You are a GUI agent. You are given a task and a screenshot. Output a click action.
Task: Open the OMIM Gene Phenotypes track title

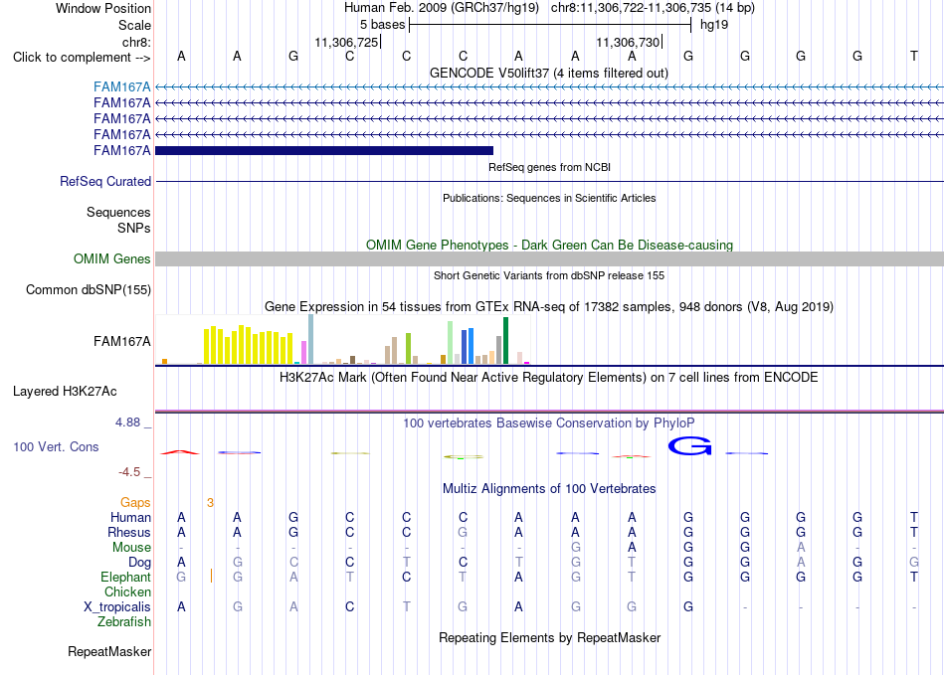click(549, 246)
